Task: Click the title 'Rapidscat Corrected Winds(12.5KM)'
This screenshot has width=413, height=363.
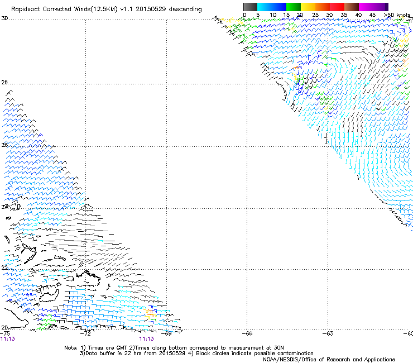Action: point(64,9)
